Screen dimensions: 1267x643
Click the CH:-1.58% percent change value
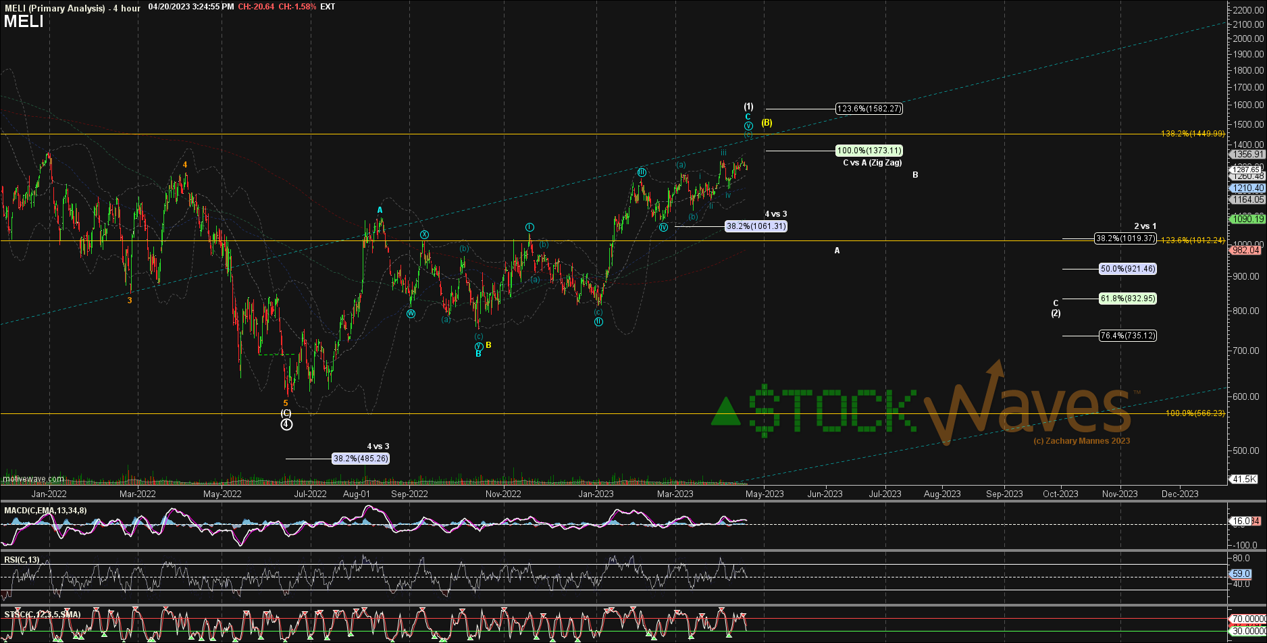click(x=296, y=7)
